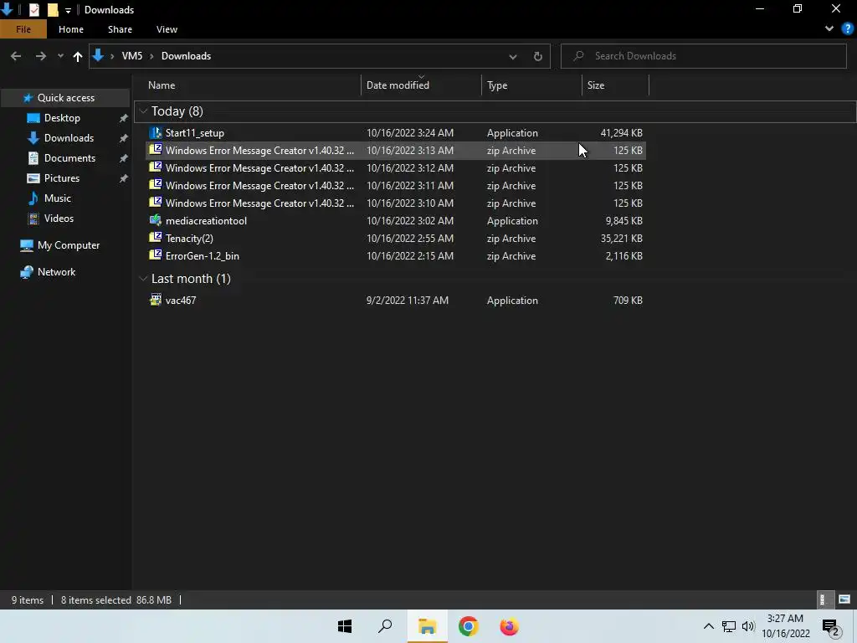This screenshot has width=857, height=643.
Task: Go up one folder level
Action: 78,56
